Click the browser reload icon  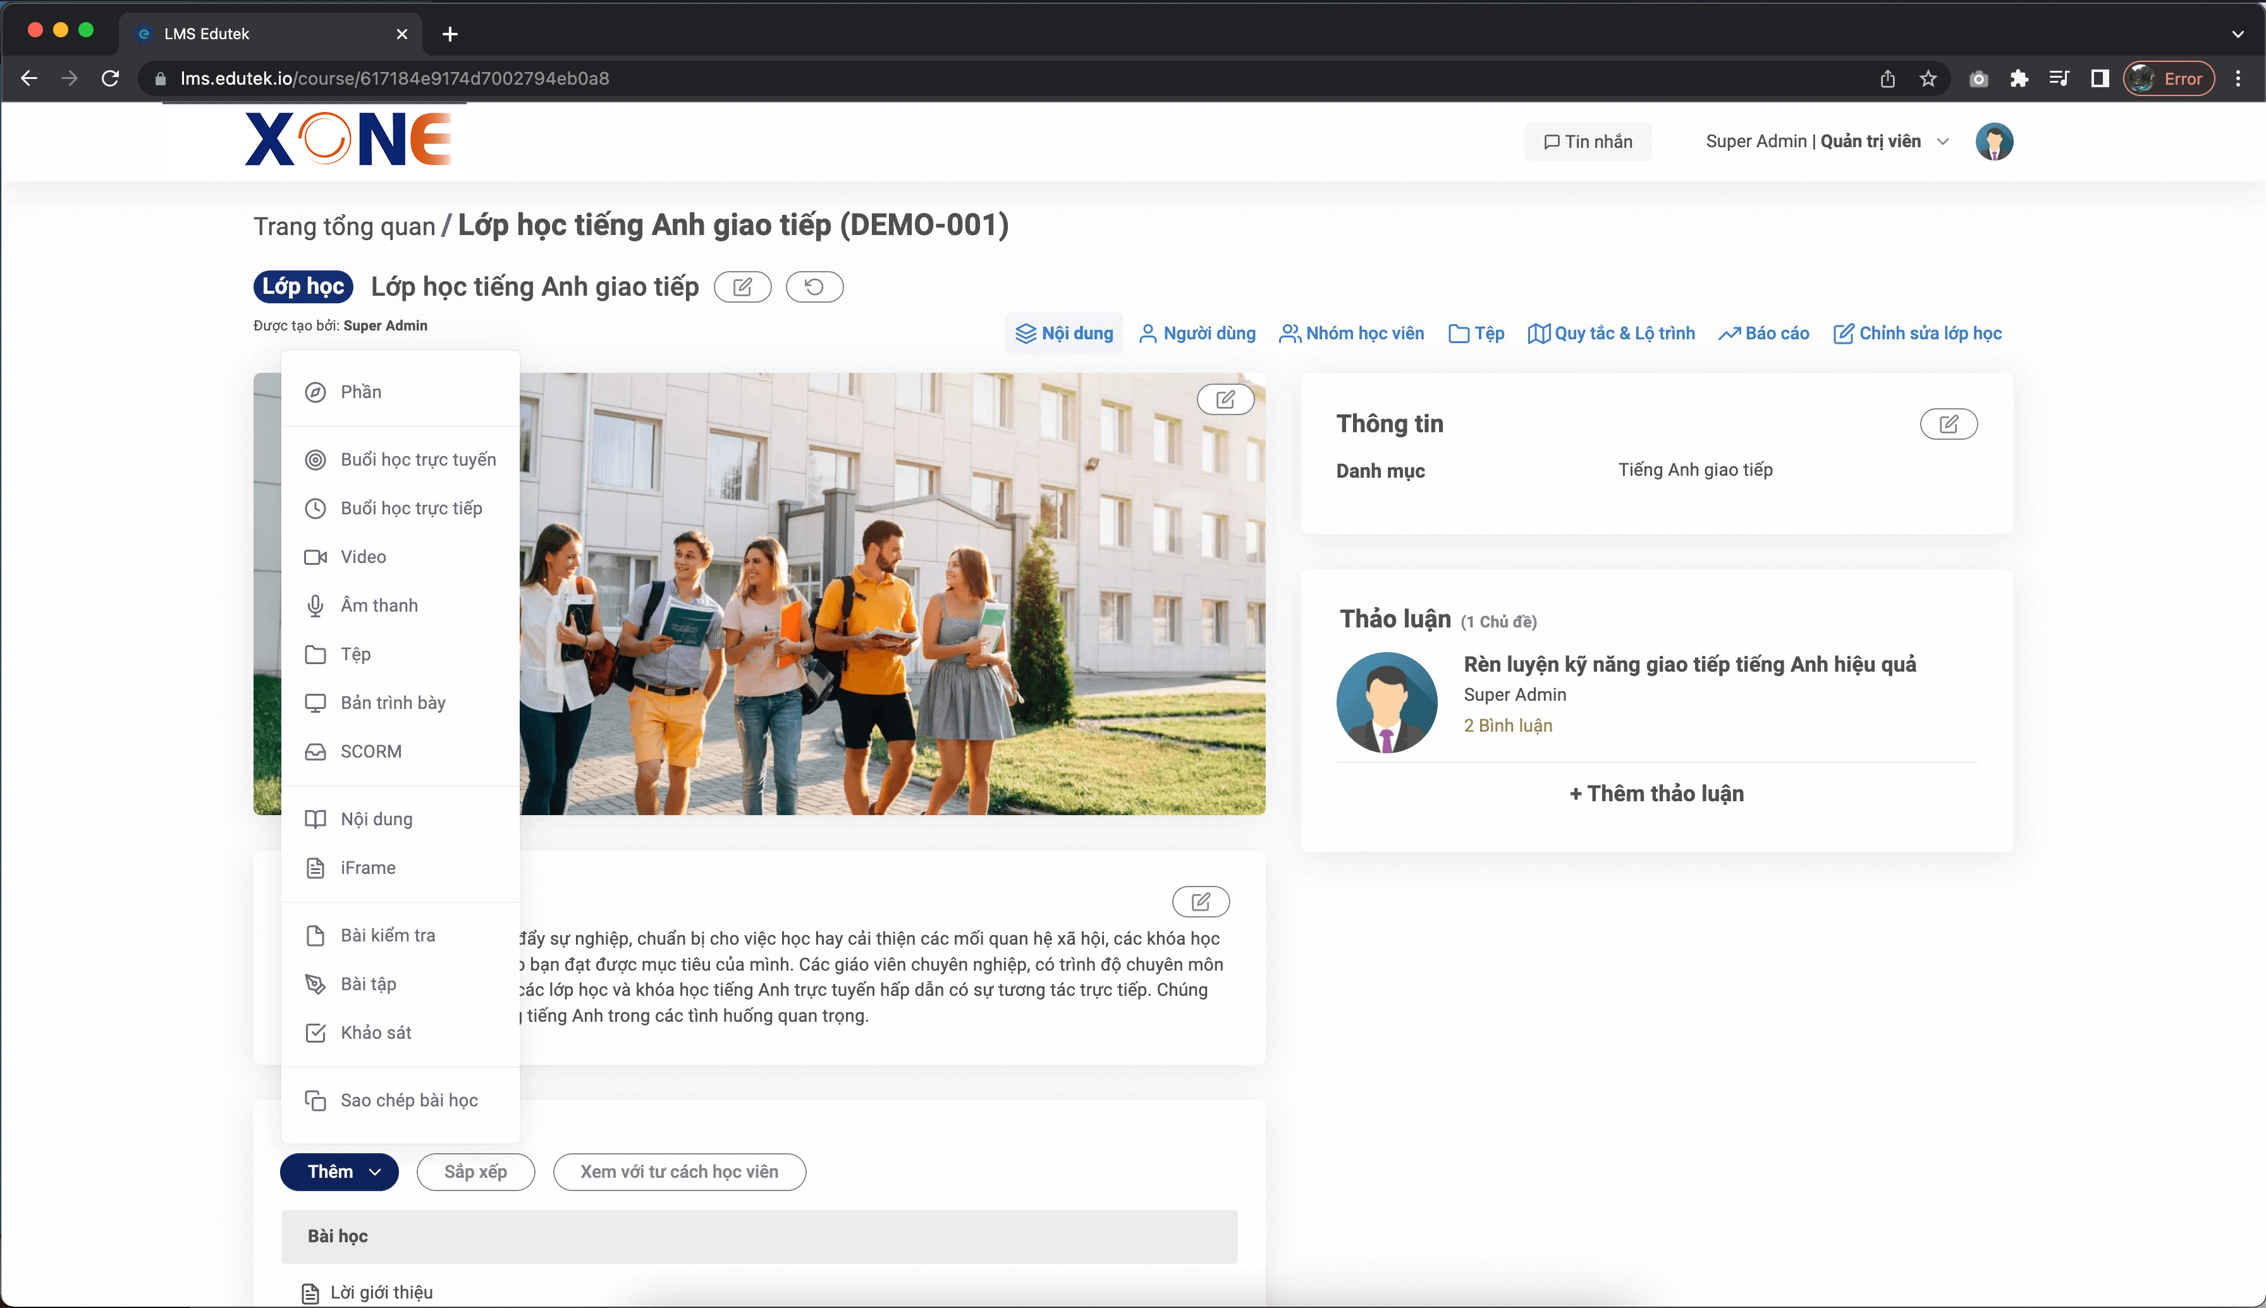tap(109, 78)
